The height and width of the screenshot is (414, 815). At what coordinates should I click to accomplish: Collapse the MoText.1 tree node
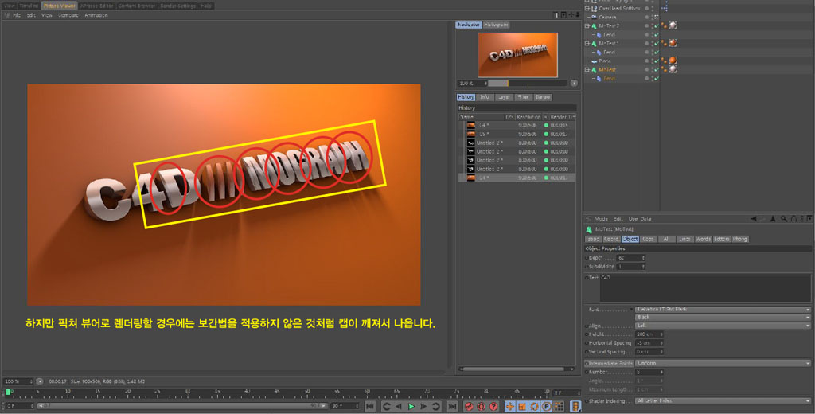587,44
